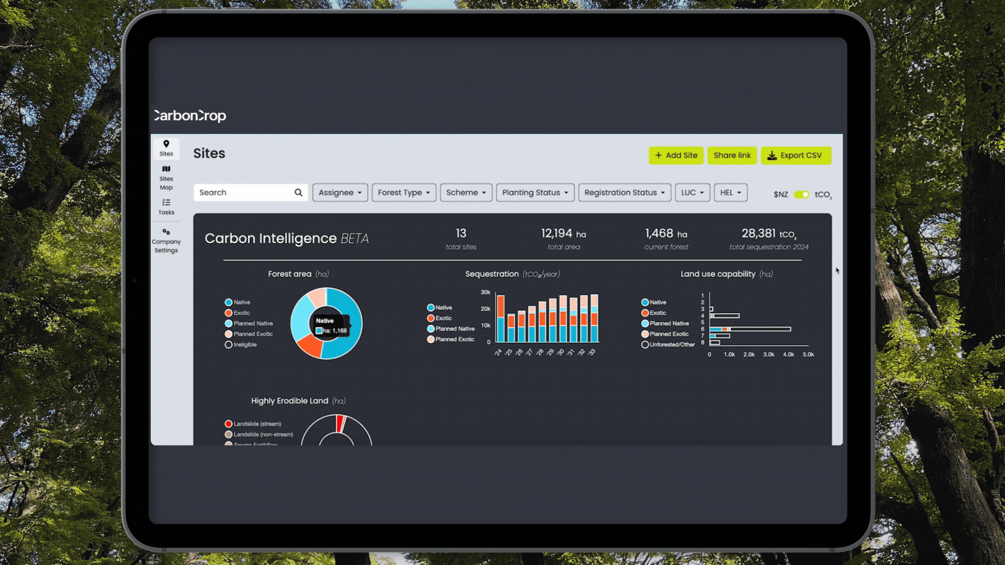Viewport: 1005px width, 565px height.
Task: Open the LUC filter dropdown
Action: (693, 193)
